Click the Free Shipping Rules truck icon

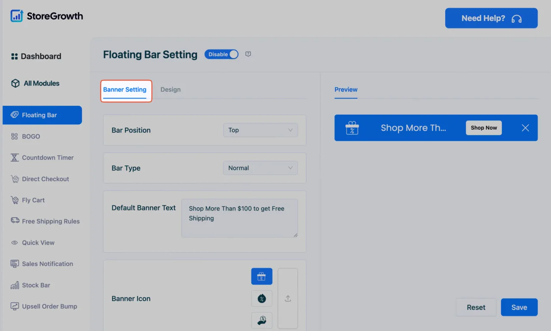15,221
